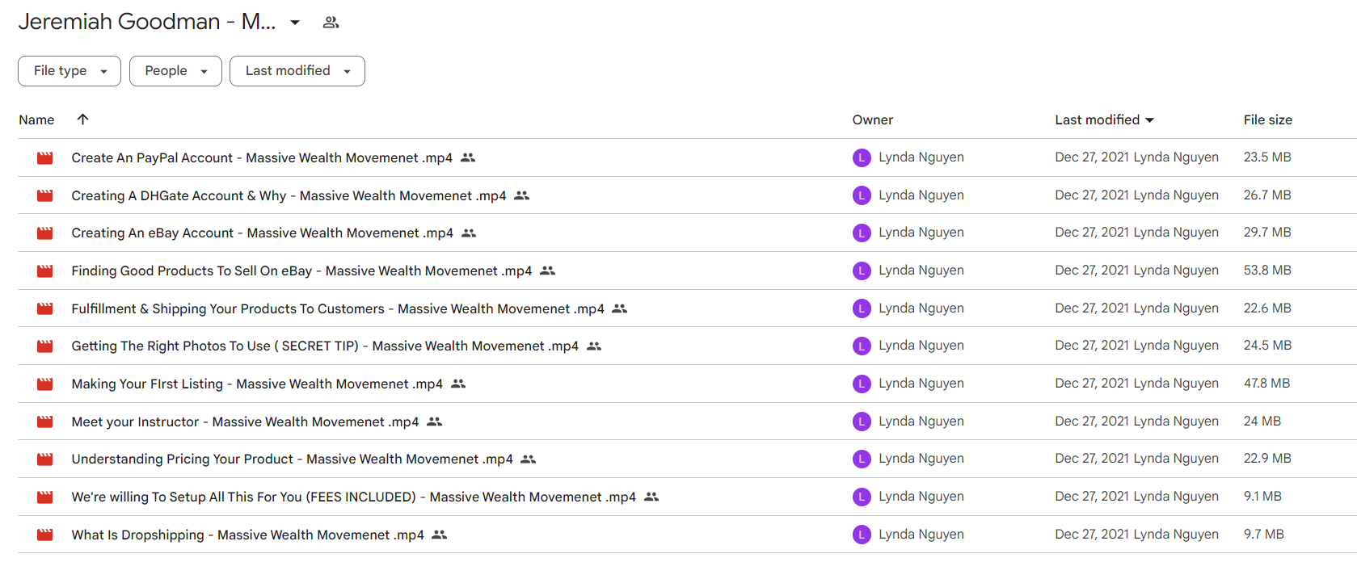Select Understanding Pricing Your Product file name
The height and width of the screenshot is (579, 1357).
(292, 459)
